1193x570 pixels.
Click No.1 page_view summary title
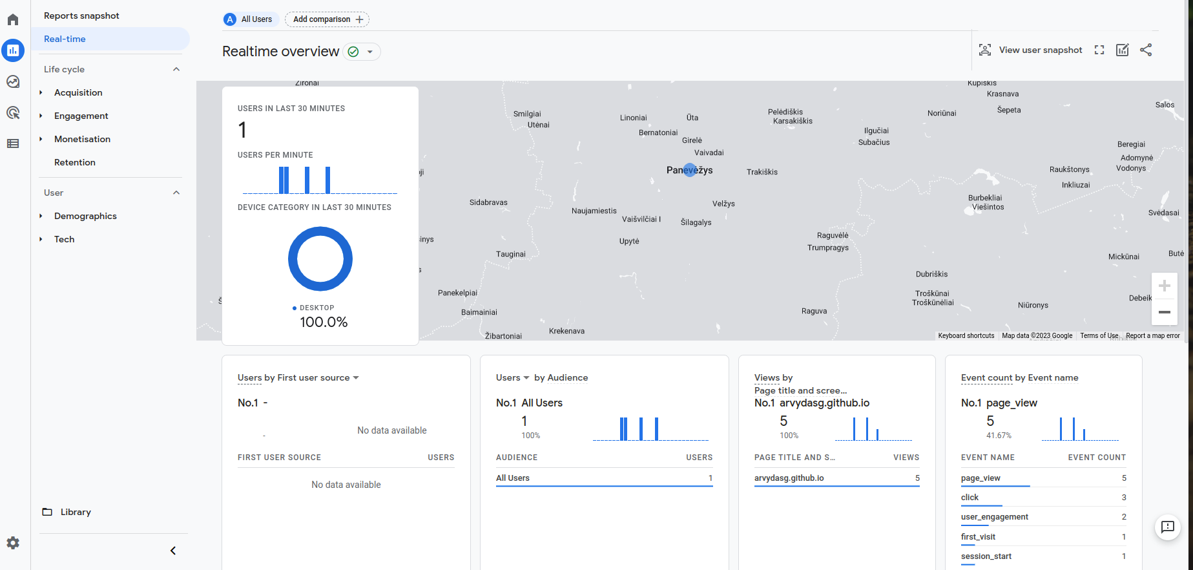pos(999,403)
